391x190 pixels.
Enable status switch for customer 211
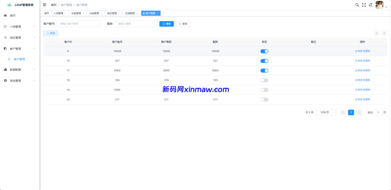264,100
